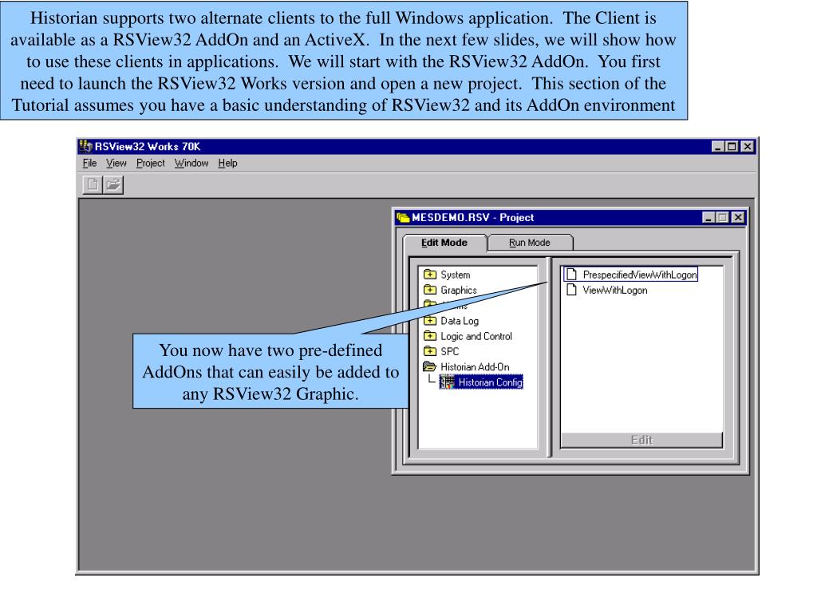Click the New project toolbar icon

(93, 184)
